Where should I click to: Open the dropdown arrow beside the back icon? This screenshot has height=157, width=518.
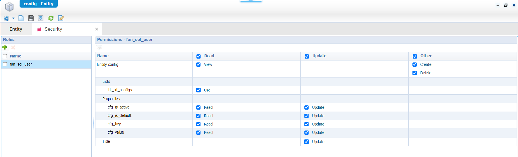pyautogui.click(x=13, y=18)
